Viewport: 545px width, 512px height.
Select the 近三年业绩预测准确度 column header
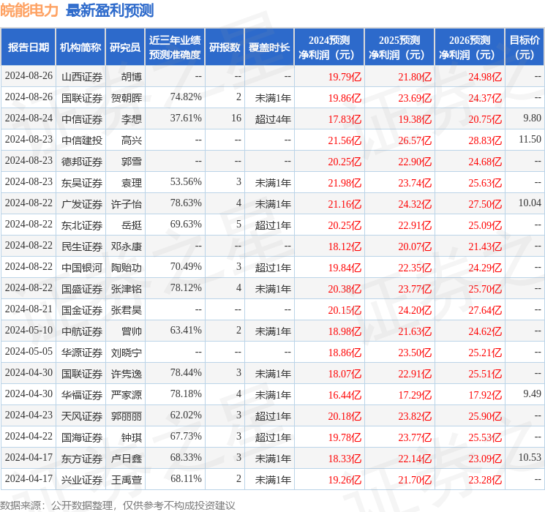tap(175, 48)
